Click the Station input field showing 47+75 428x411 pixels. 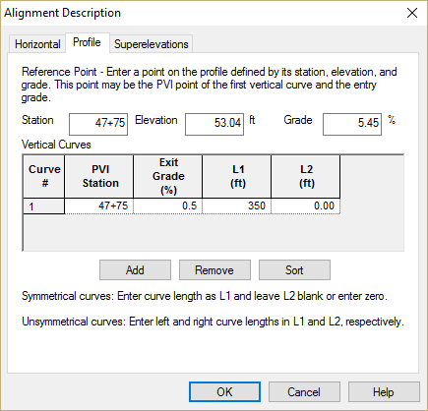click(98, 124)
